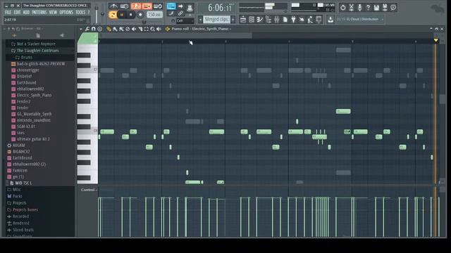
Task: Click the record button
Action: click(140, 14)
